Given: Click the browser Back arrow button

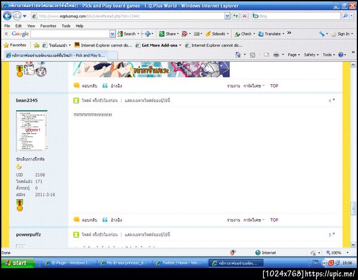Looking at the screenshot, I should tap(7, 16).
